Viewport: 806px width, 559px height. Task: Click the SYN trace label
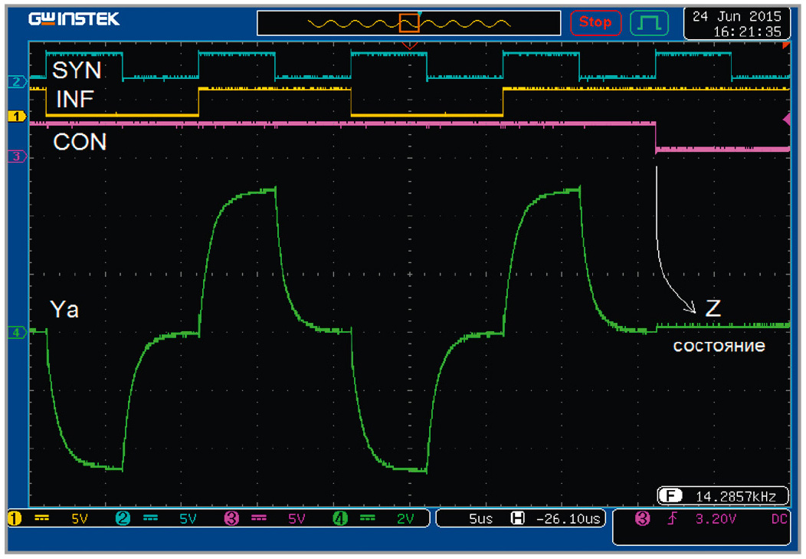pyautogui.click(x=77, y=71)
